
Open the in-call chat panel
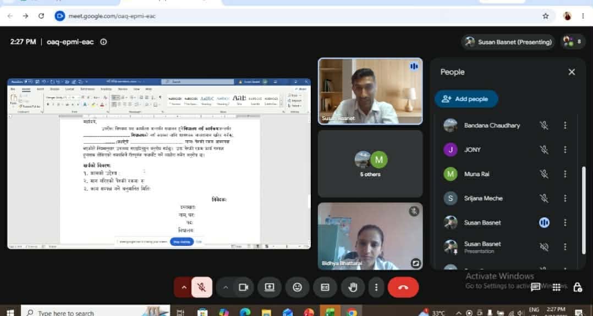[x=535, y=287]
